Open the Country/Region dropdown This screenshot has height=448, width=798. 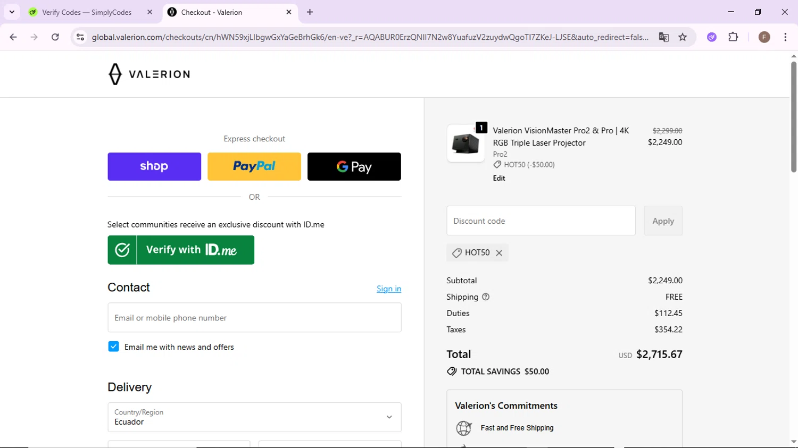pos(254,417)
